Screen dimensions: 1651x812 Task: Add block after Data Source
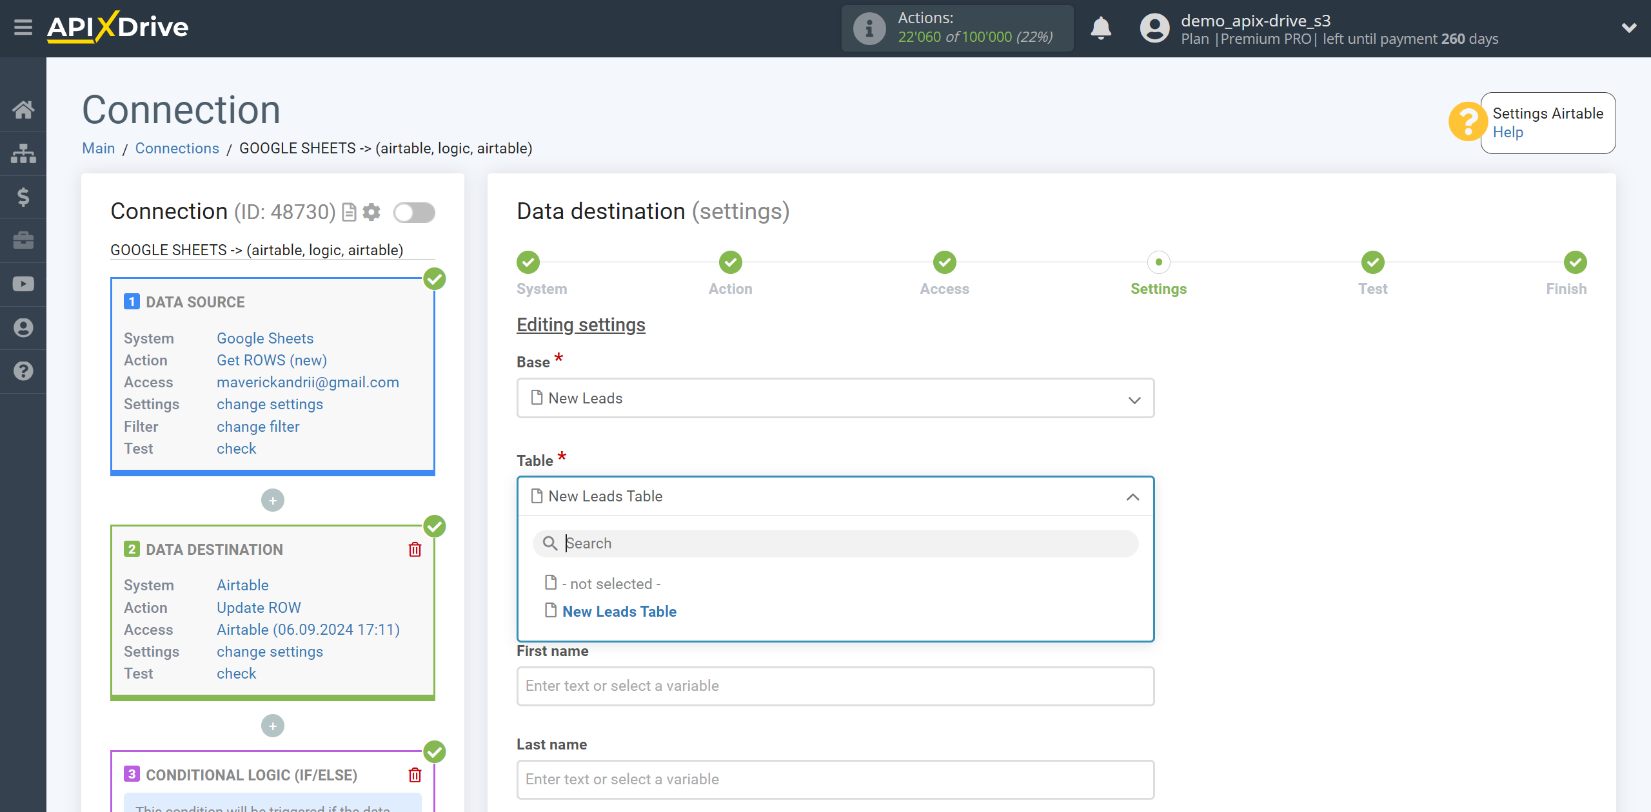(x=273, y=501)
